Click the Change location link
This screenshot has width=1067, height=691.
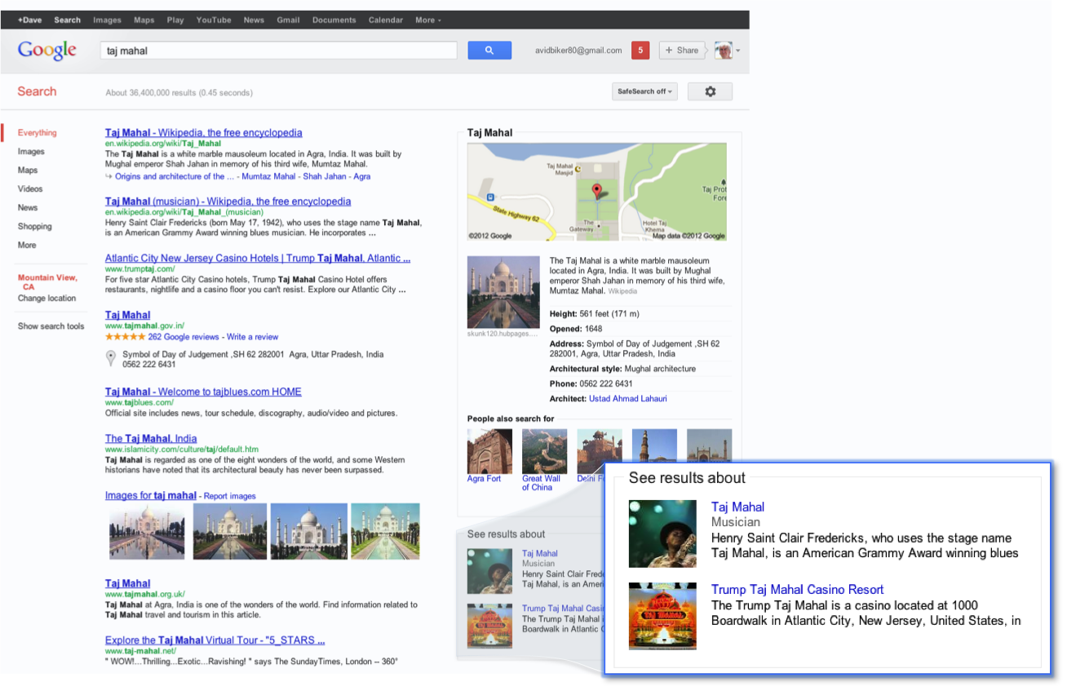point(47,298)
